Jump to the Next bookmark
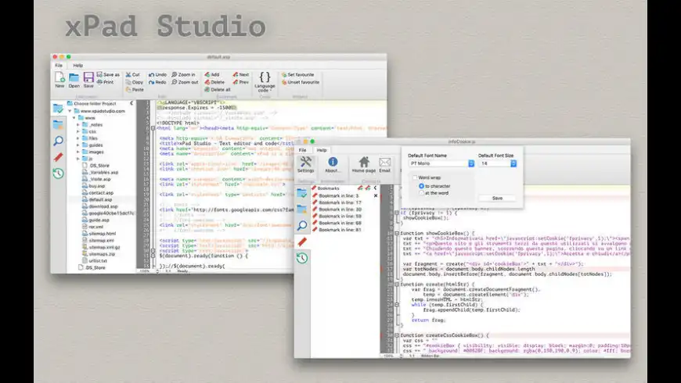681x383 pixels. click(x=240, y=74)
